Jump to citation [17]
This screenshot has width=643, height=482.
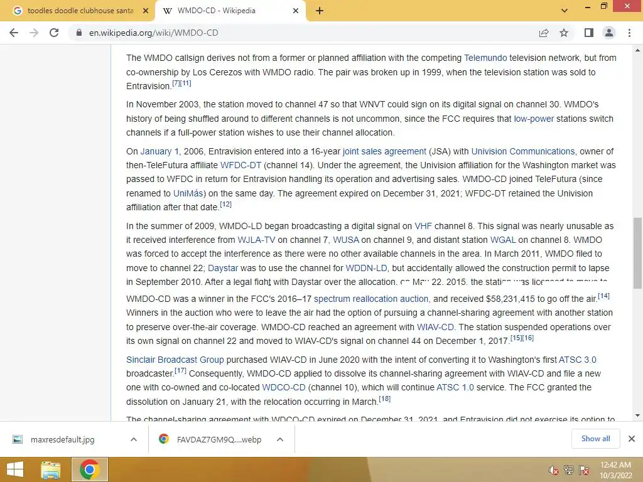click(x=180, y=370)
